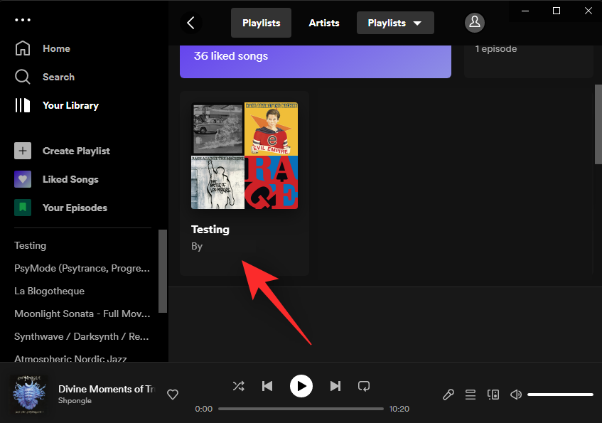This screenshot has height=423, width=602.
Task: Go back with the left chevron arrow
Action: pyautogui.click(x=190, y=22)
